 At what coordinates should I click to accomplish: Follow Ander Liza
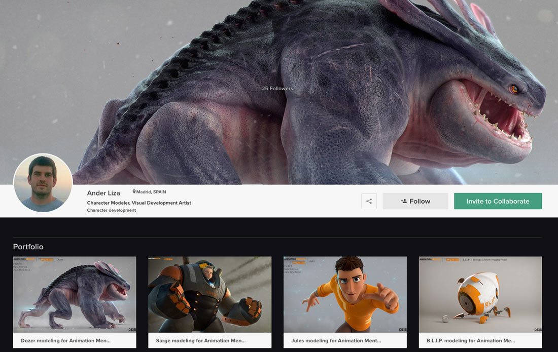(x=415, y=201)
